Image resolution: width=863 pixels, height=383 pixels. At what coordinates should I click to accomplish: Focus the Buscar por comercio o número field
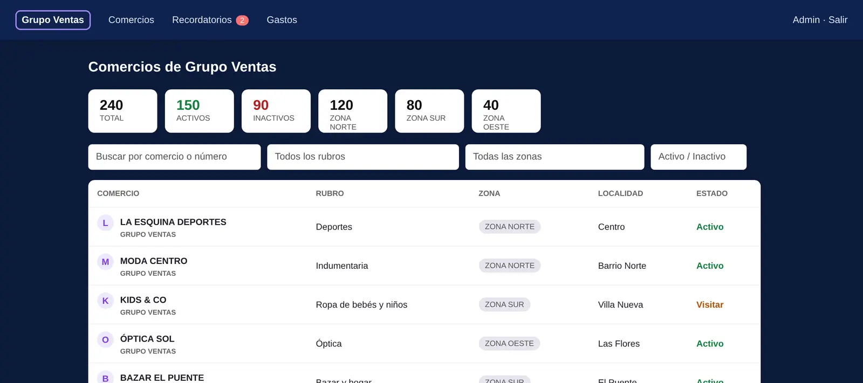coord(174,157)
